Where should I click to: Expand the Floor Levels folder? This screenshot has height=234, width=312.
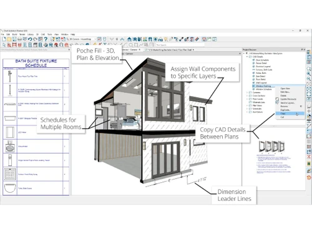pyautogui.click(x=247, y=99)
